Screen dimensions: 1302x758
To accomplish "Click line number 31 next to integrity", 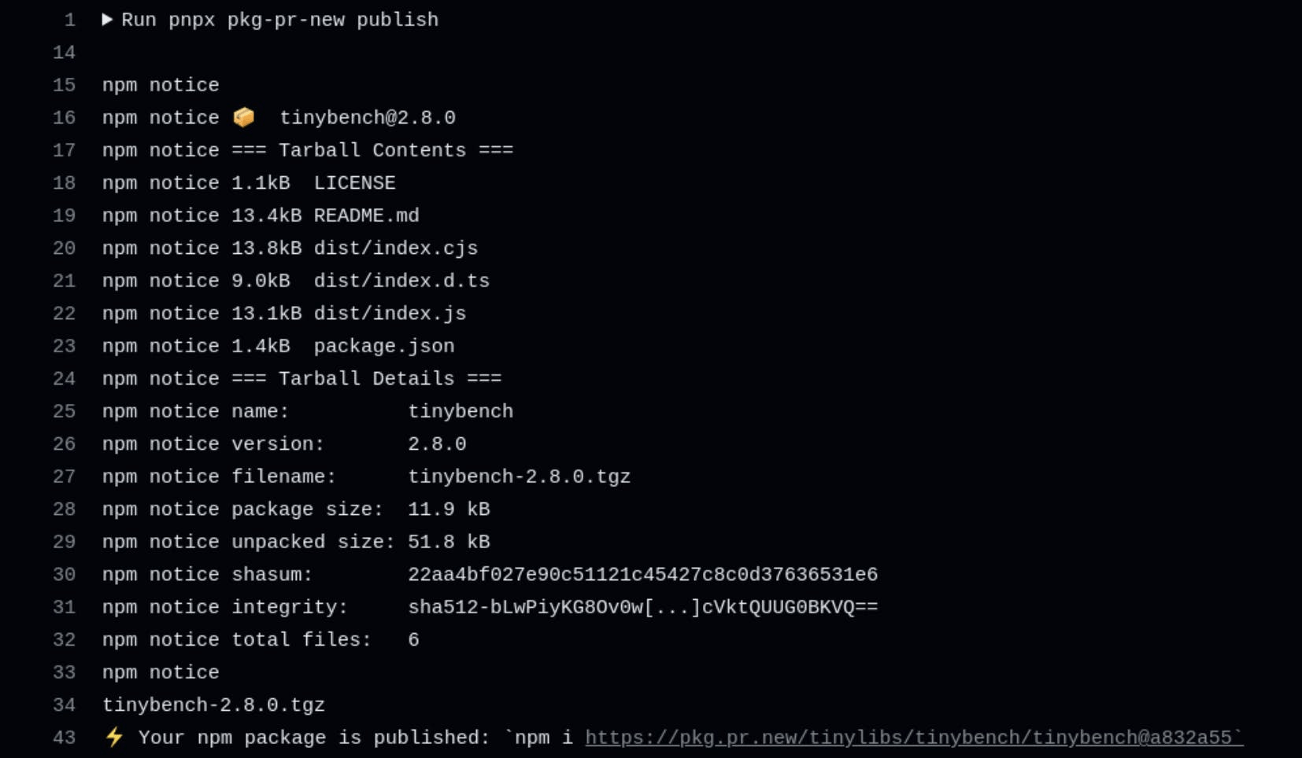I will point(64,608).
